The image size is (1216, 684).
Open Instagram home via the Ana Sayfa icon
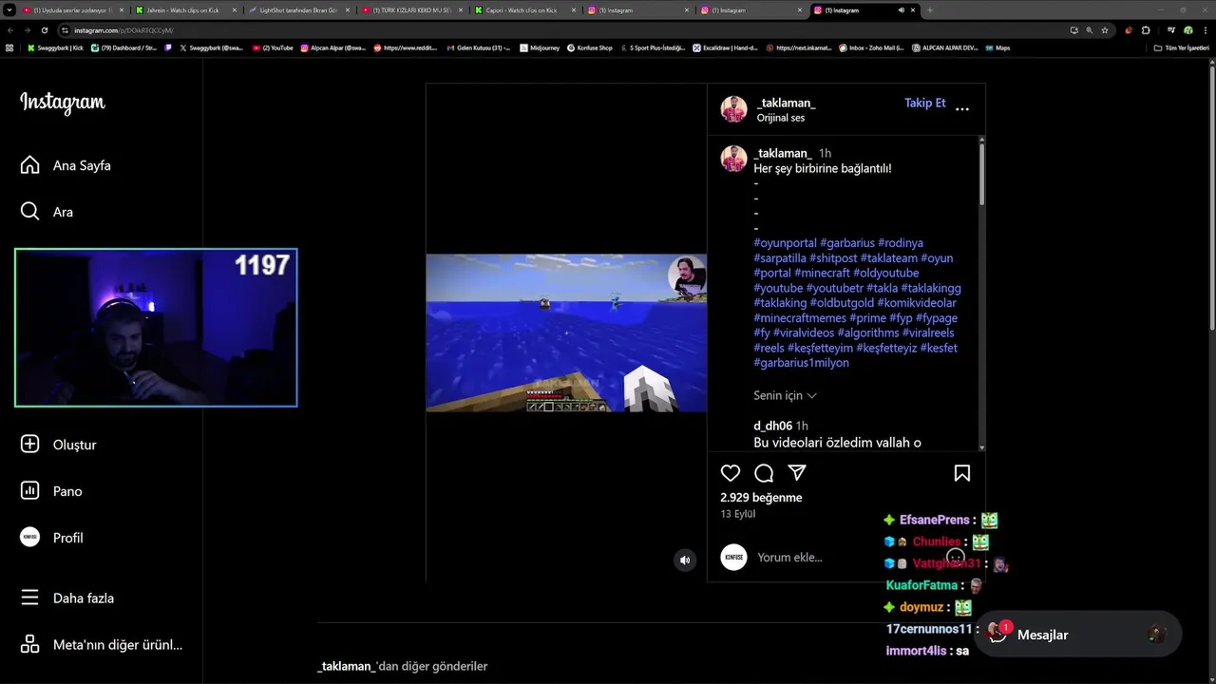point(29,165)
